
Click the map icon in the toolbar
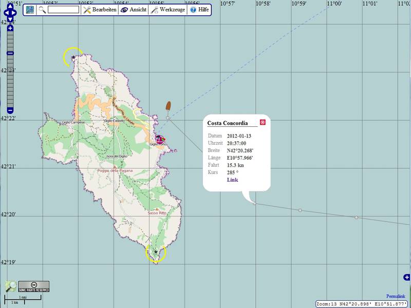point(30,10)
